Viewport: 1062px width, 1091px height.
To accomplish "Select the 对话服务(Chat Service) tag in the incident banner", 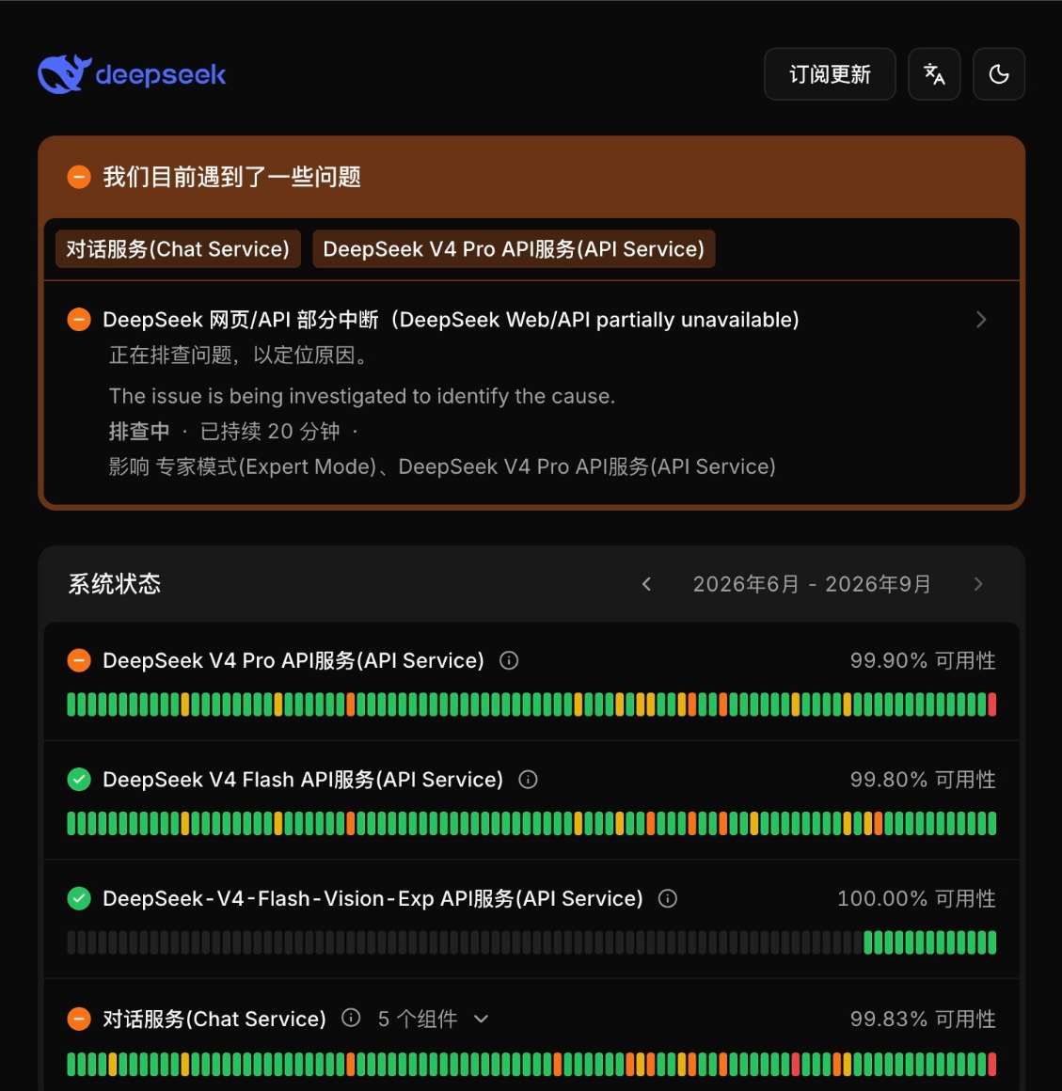I will pos(178,249).
